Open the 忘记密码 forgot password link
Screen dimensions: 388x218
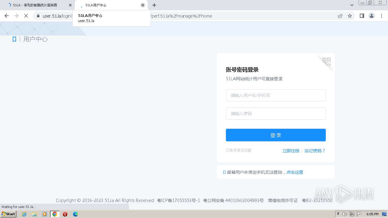point(315,151)
